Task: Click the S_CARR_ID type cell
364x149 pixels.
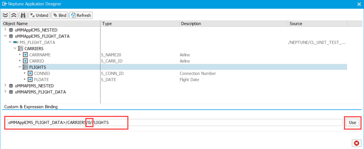Action: pyautogui.click(x=111, y=61)
